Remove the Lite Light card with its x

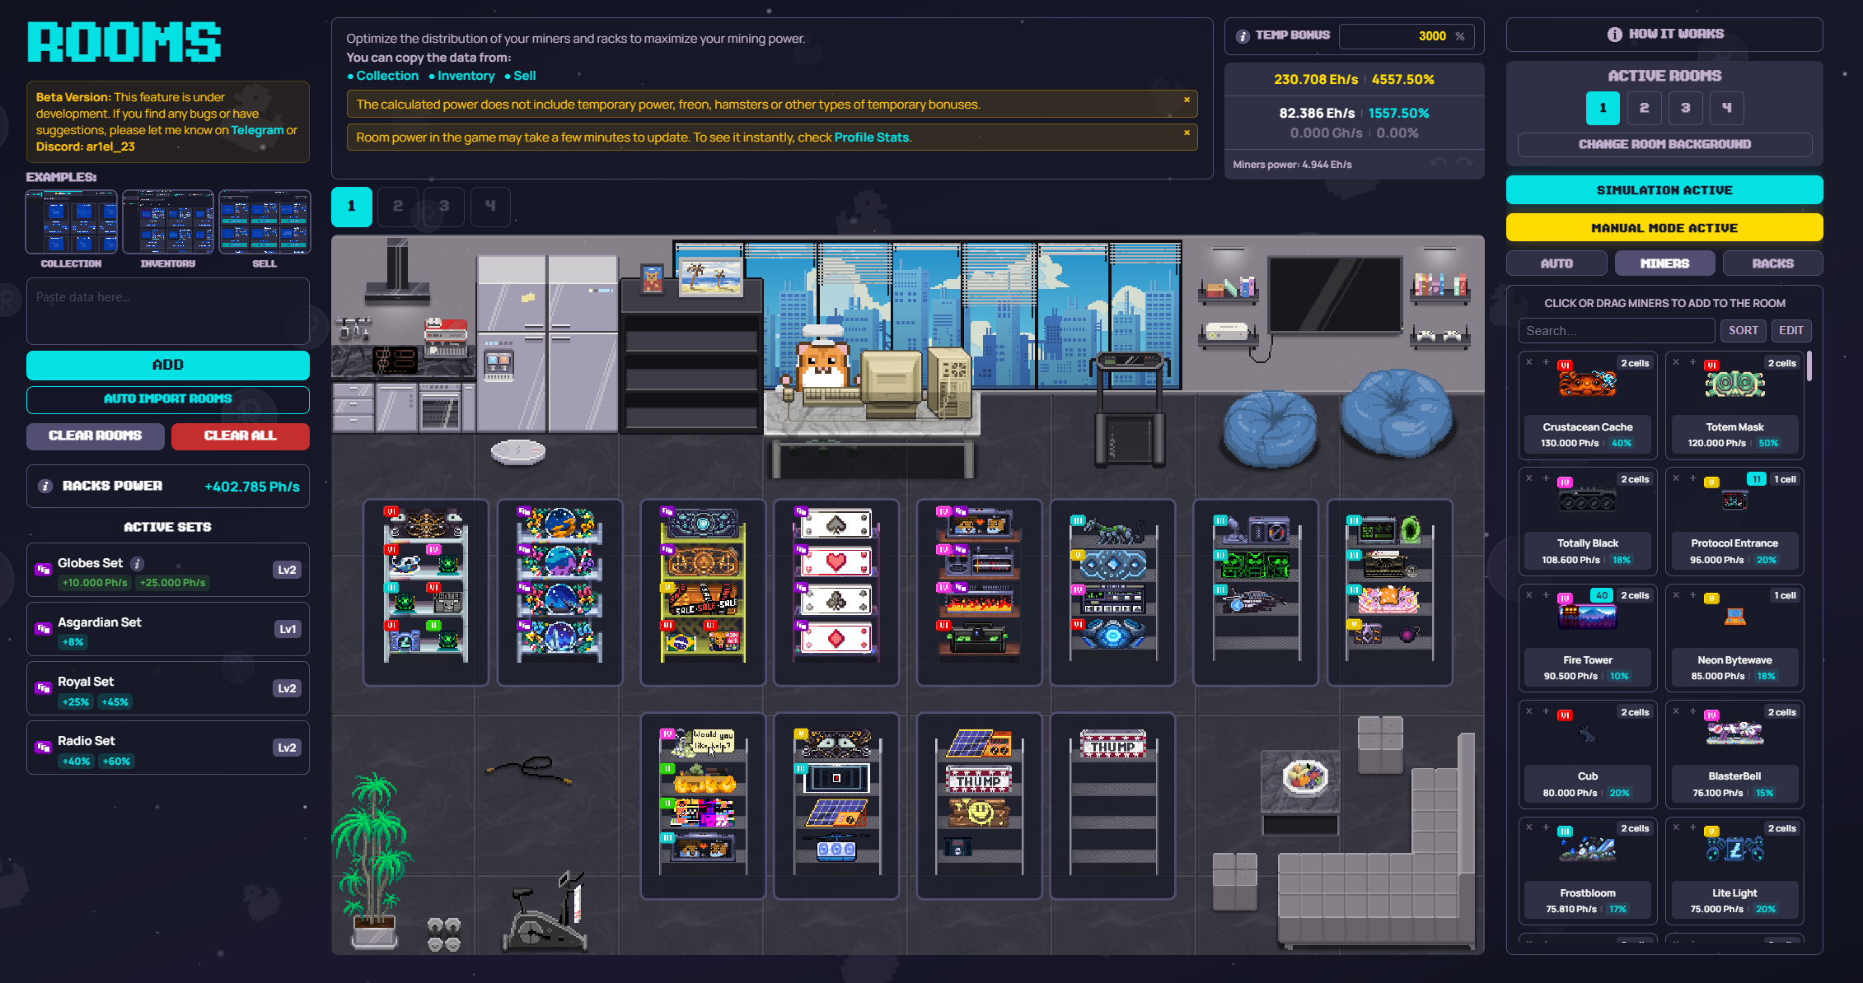(x=1676, y=827)
